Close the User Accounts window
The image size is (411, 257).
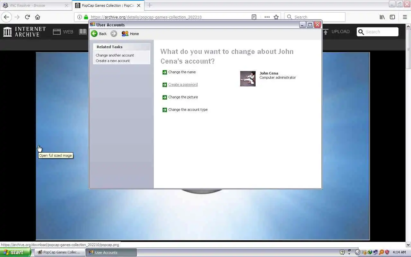(317, 25)
